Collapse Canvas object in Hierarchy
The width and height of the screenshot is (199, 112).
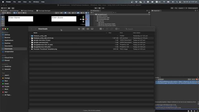click(x=96, y=21)
